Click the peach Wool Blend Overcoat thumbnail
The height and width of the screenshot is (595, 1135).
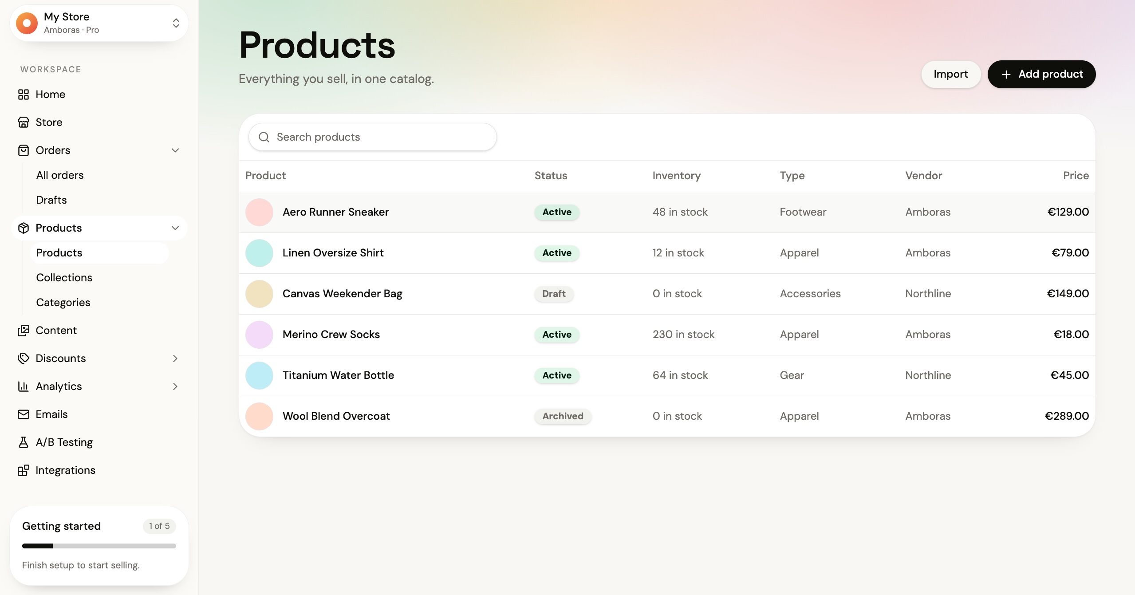(x=259, y=417)
